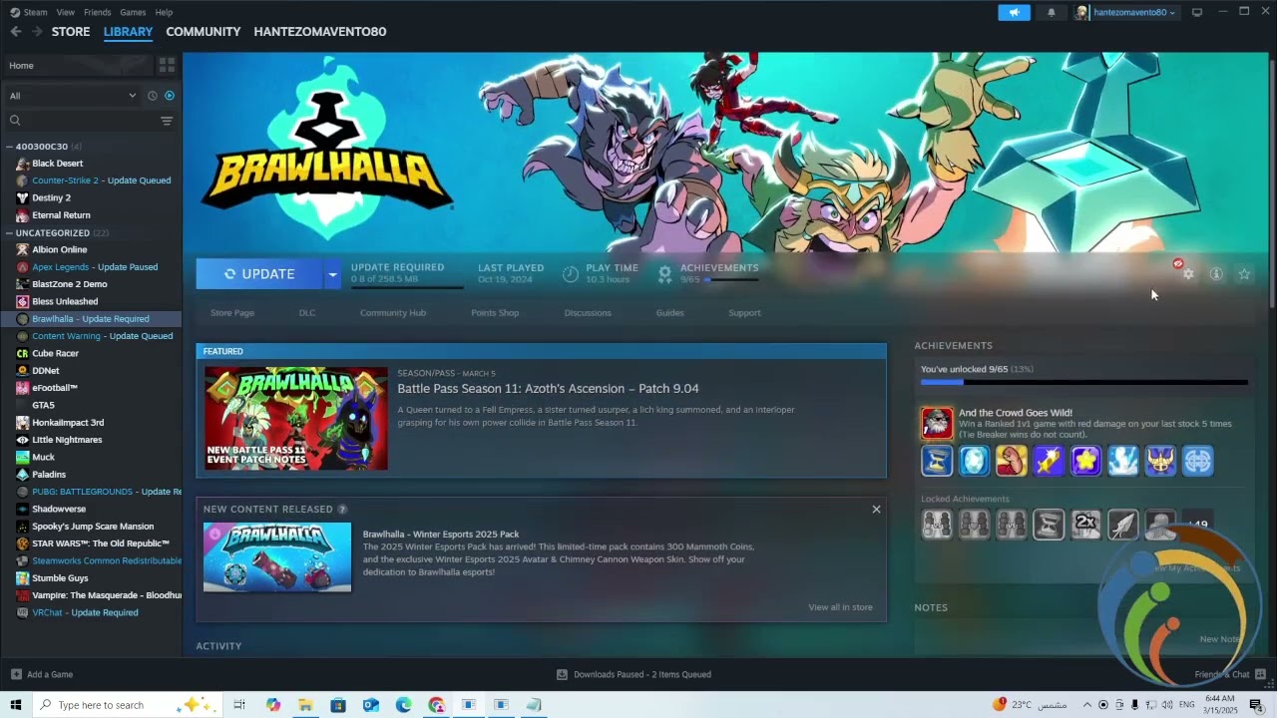Open the Windows Start menu

coord(16,705)
